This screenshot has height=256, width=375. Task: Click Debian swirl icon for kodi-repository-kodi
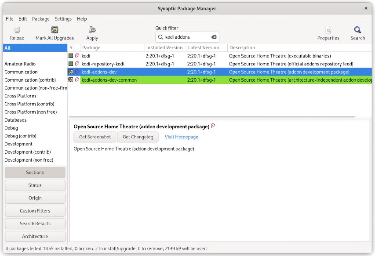point(77,64)
